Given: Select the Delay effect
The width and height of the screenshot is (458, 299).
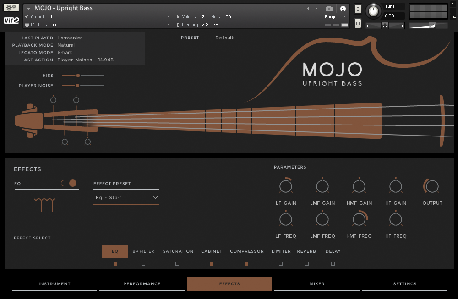Looking at the screenshot, I should [333, 251].
